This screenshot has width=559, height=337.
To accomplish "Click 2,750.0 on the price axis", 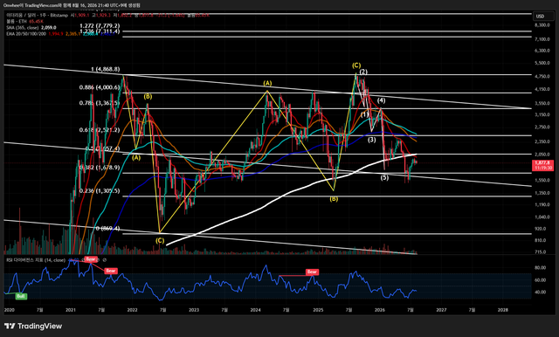I will [542, 127].
